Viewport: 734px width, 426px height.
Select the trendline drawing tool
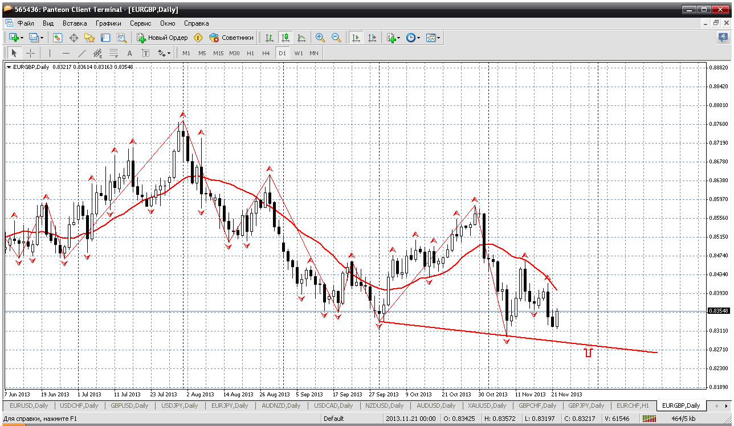click(81, 53)
